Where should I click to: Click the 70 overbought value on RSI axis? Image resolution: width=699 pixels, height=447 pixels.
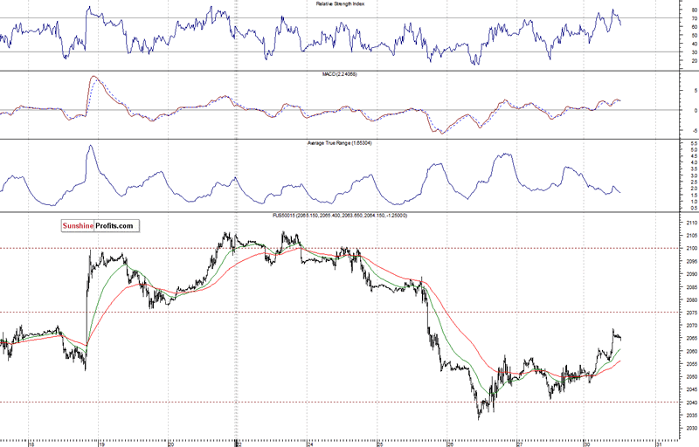point(695,18)
